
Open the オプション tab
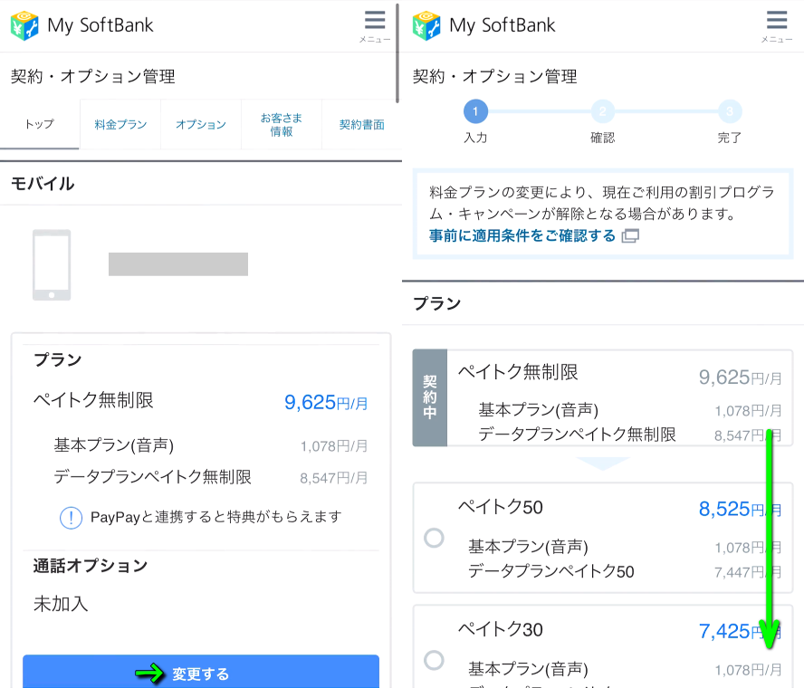(201, 125)
